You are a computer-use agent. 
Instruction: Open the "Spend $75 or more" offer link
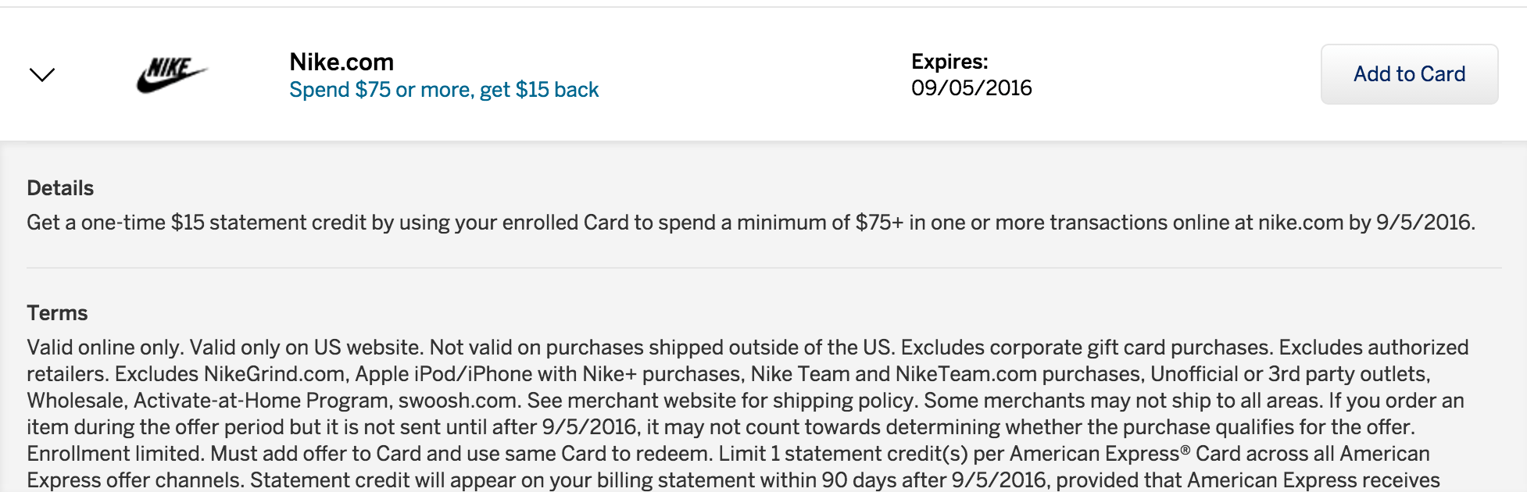click(444, 90)
